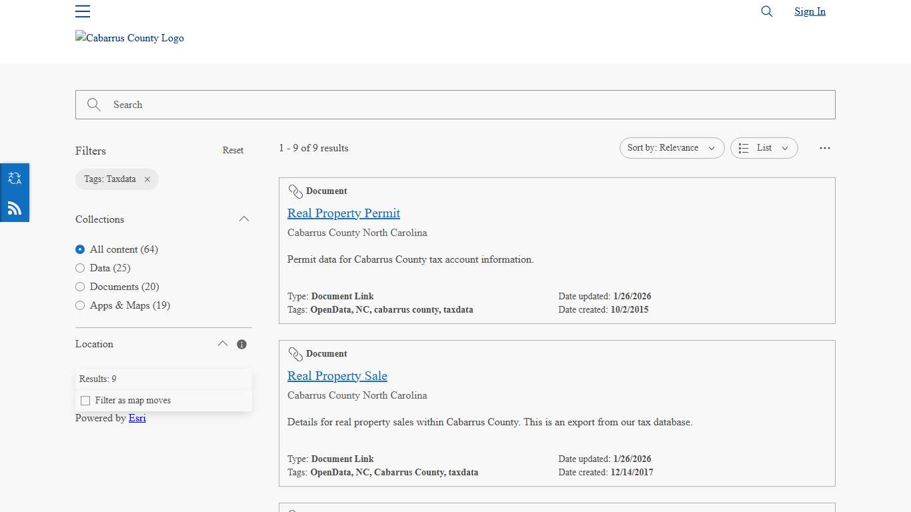
Task: Collapse the Collections section
Action: click(244, 219)
